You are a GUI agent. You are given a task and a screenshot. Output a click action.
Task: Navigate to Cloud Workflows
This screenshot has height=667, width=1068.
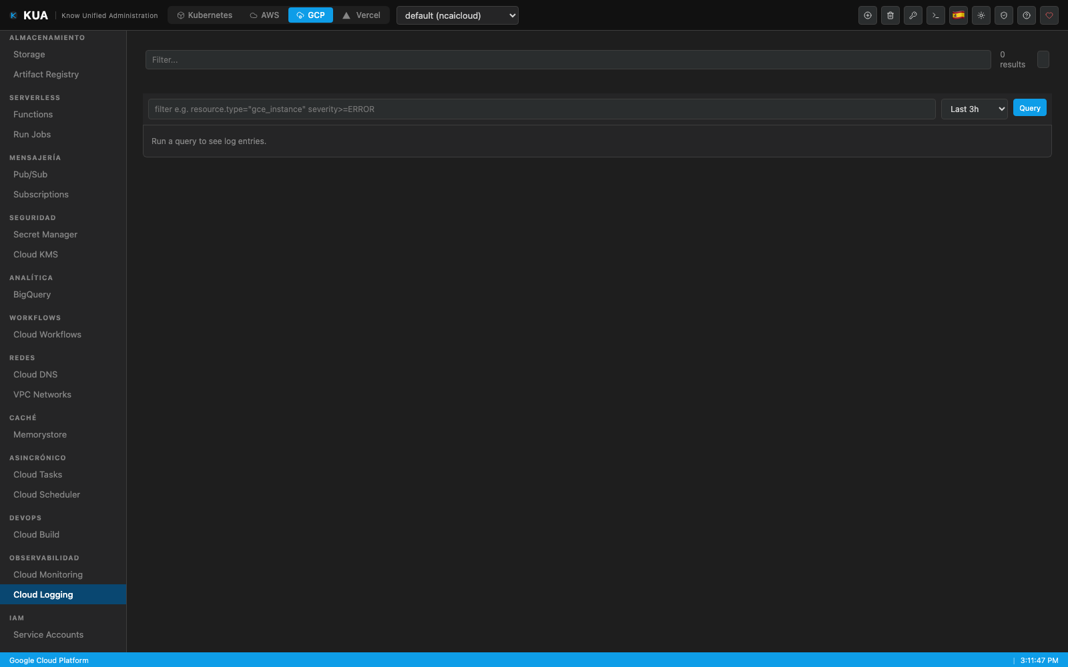point(63,335)
